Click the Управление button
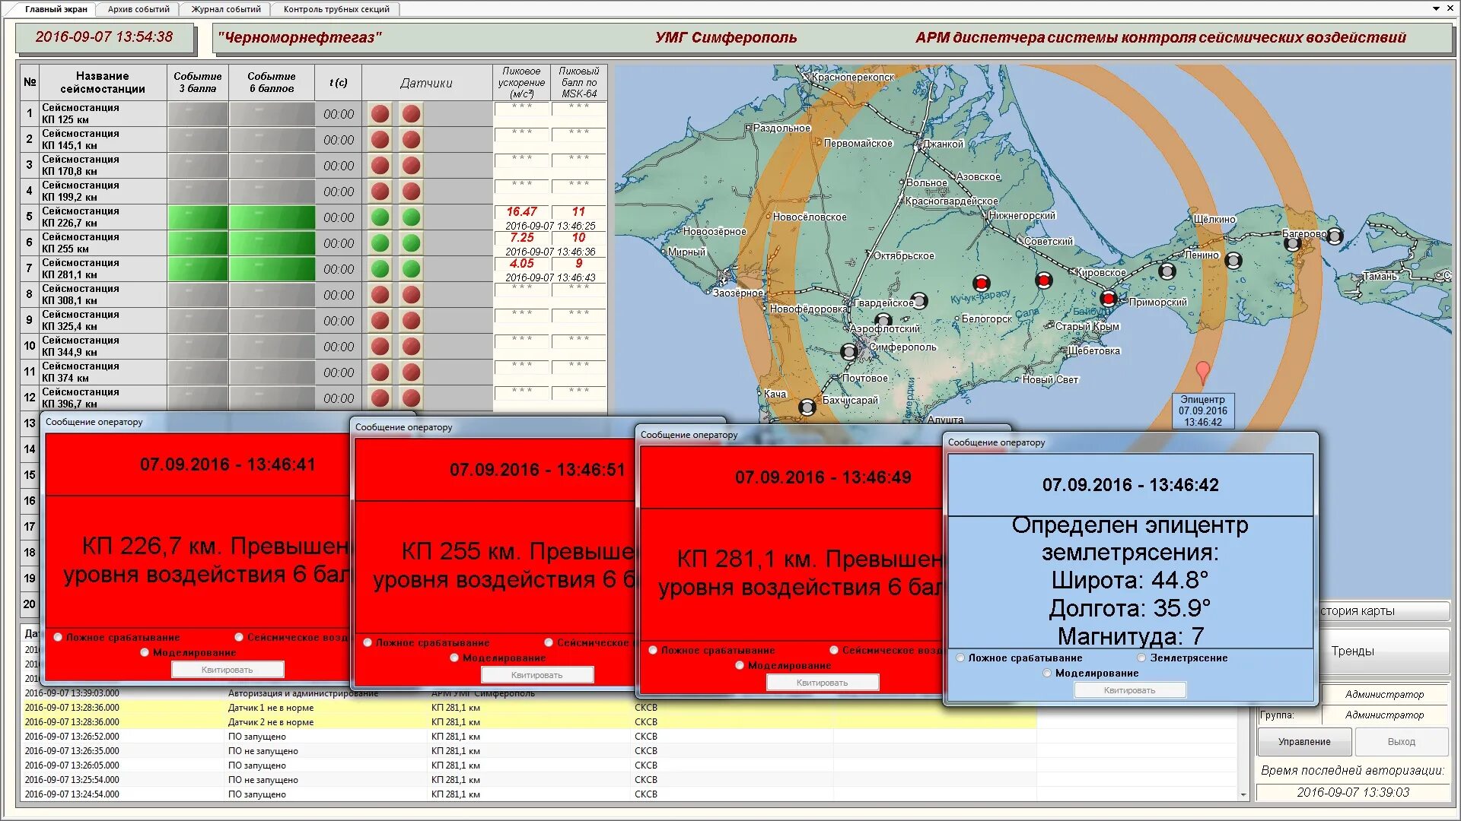 pos(1304,742)
